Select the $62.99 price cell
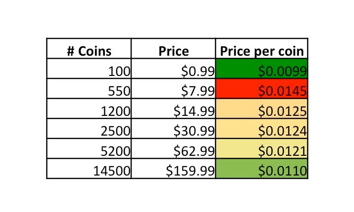 point(173,148)
